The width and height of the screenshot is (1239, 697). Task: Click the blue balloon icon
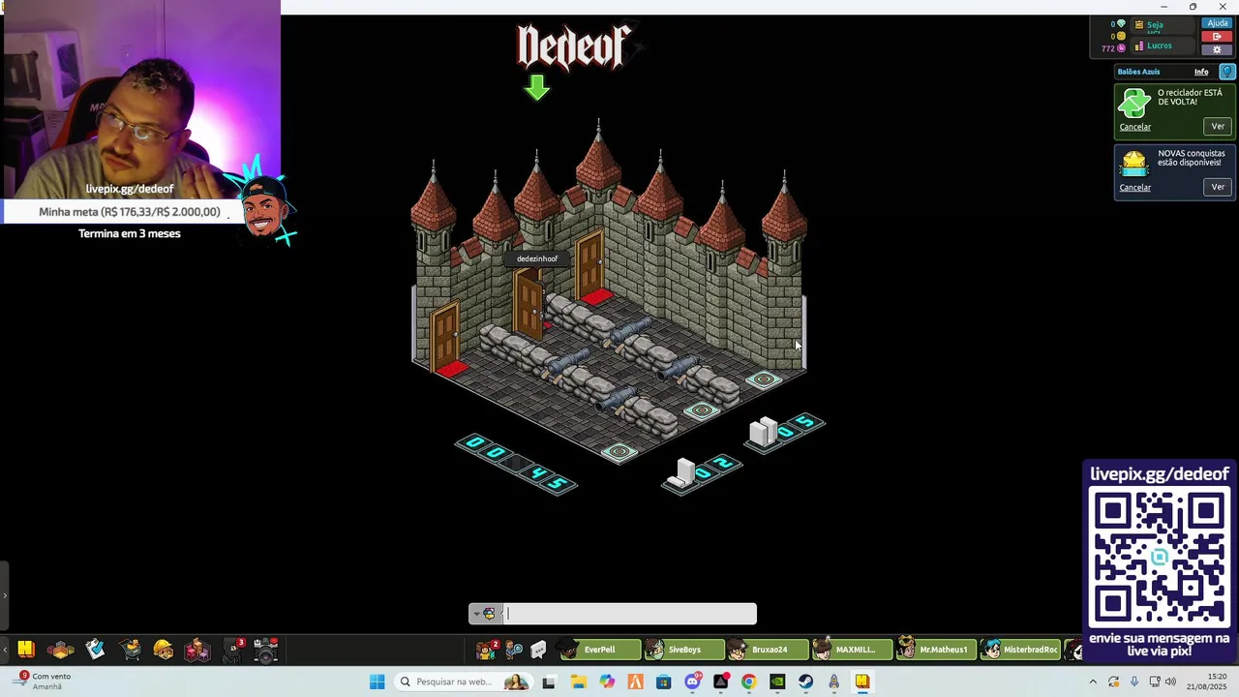(x=1226, y=72)
